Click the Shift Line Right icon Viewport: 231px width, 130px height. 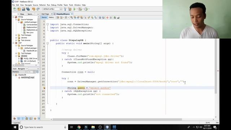pos(103,18)
